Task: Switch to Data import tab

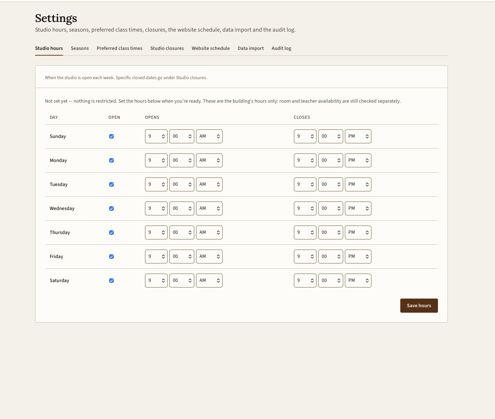Action: pyautogui.click(x=251, y=48)
